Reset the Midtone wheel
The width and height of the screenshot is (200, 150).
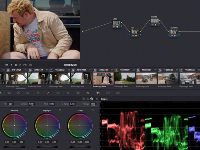point(27,110)
